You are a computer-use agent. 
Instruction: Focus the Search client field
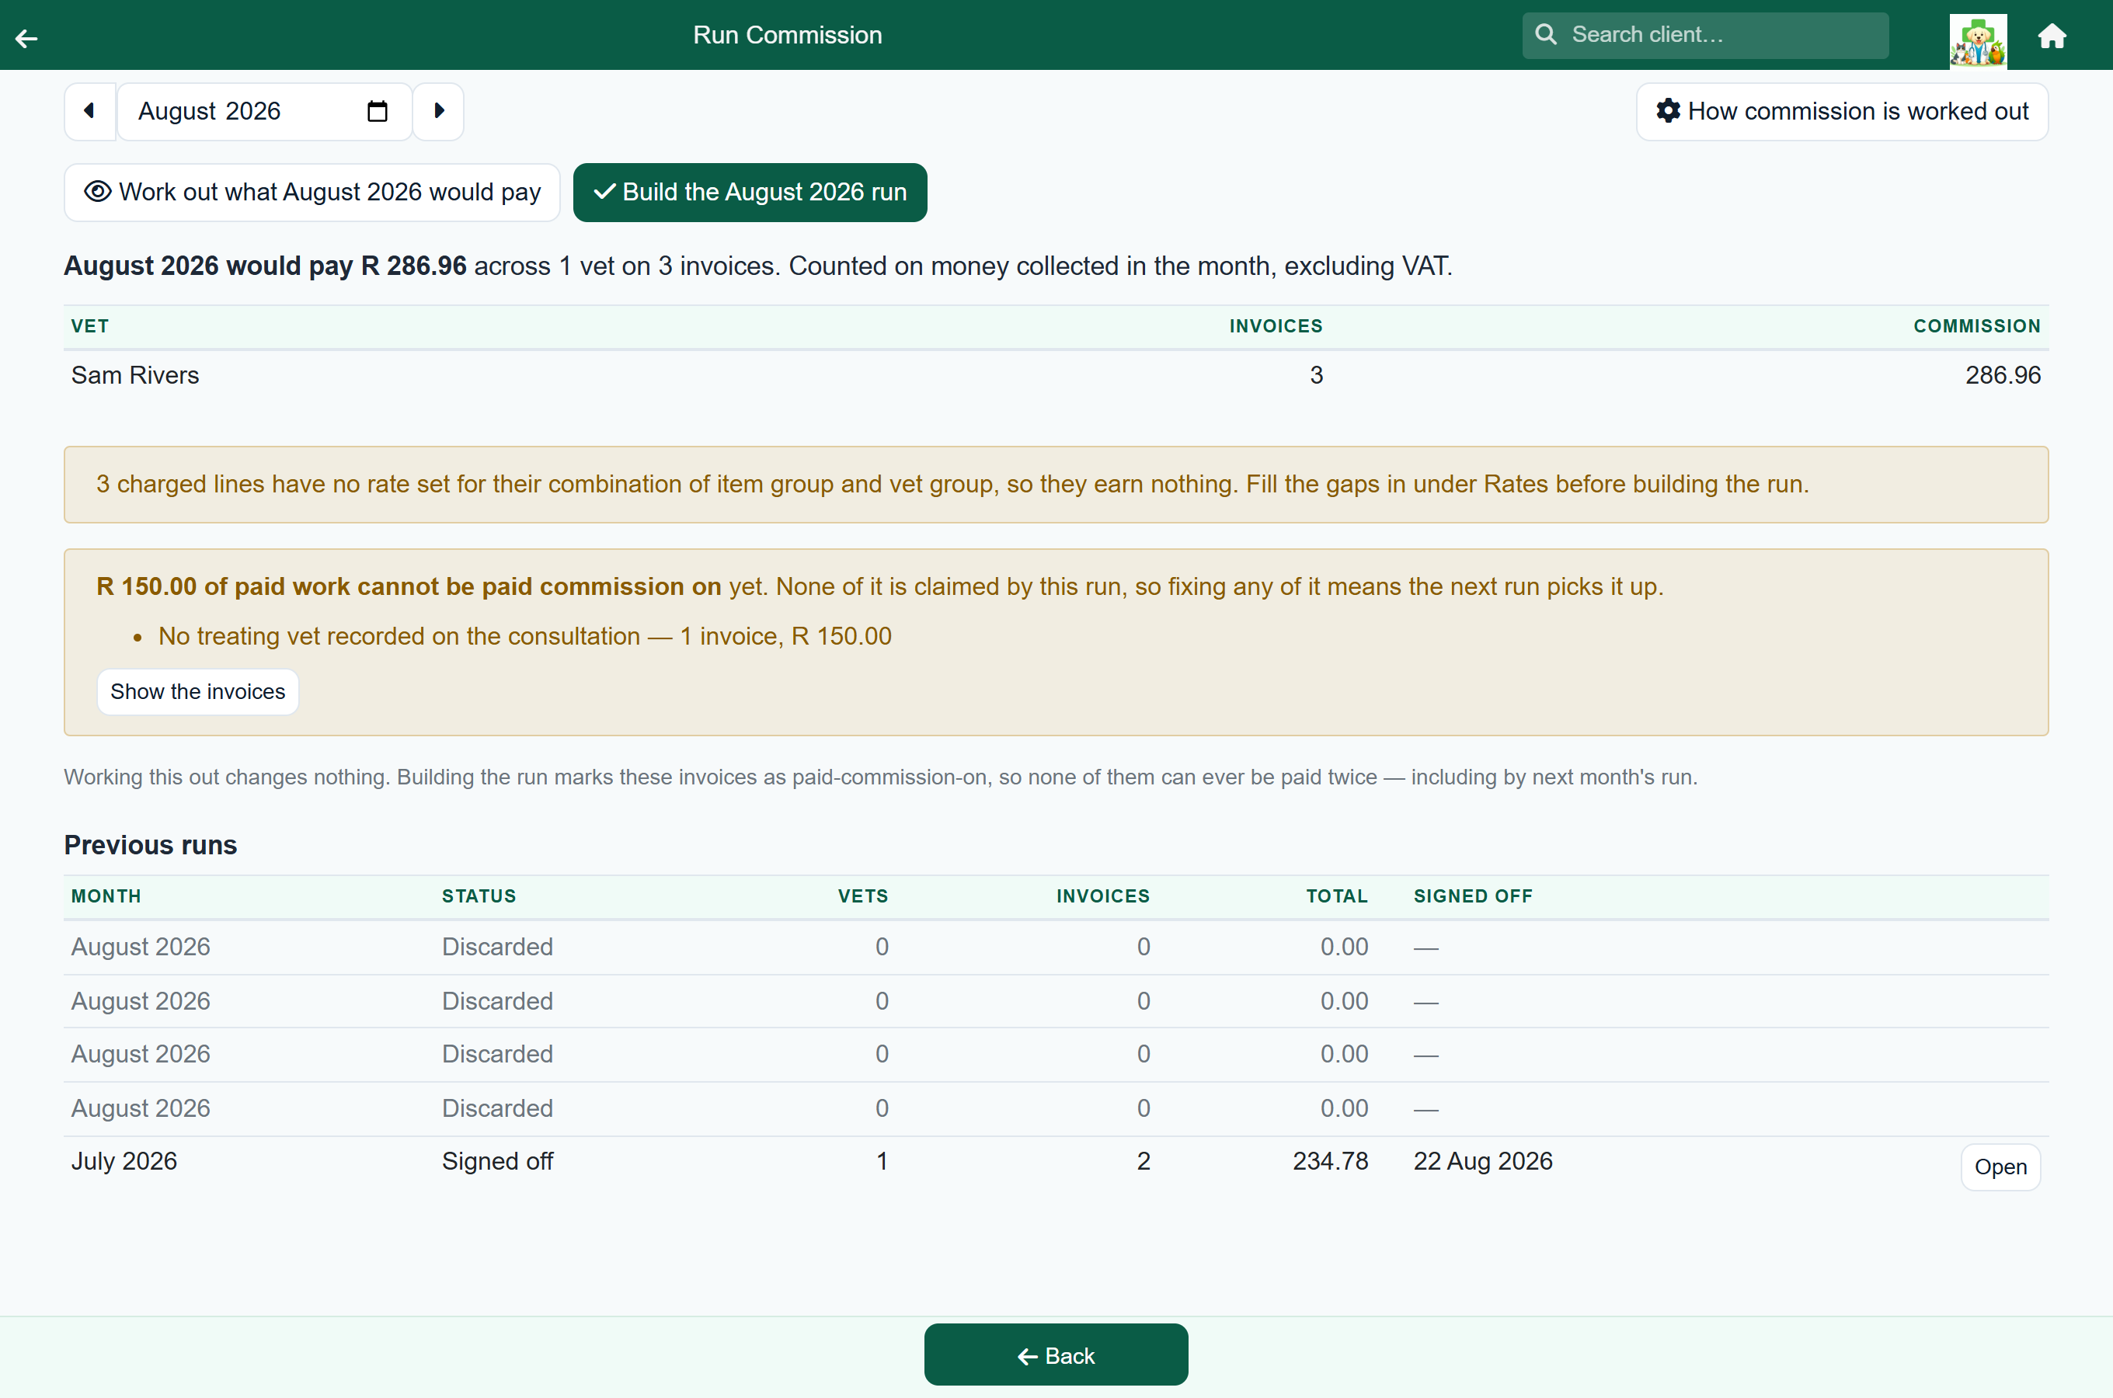(1704, 35)
